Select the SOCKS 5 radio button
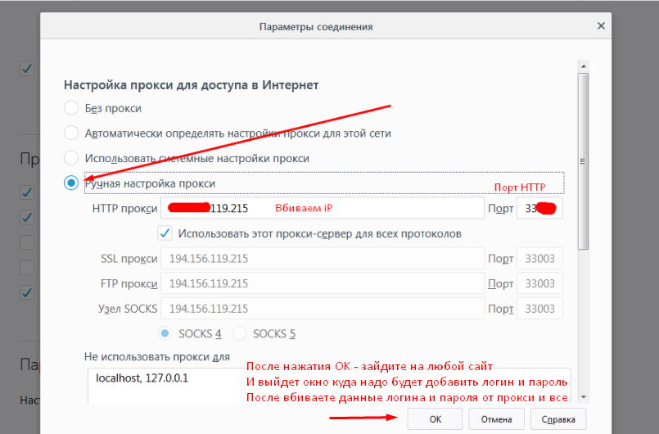659x434 pixels. click(240, 334)
